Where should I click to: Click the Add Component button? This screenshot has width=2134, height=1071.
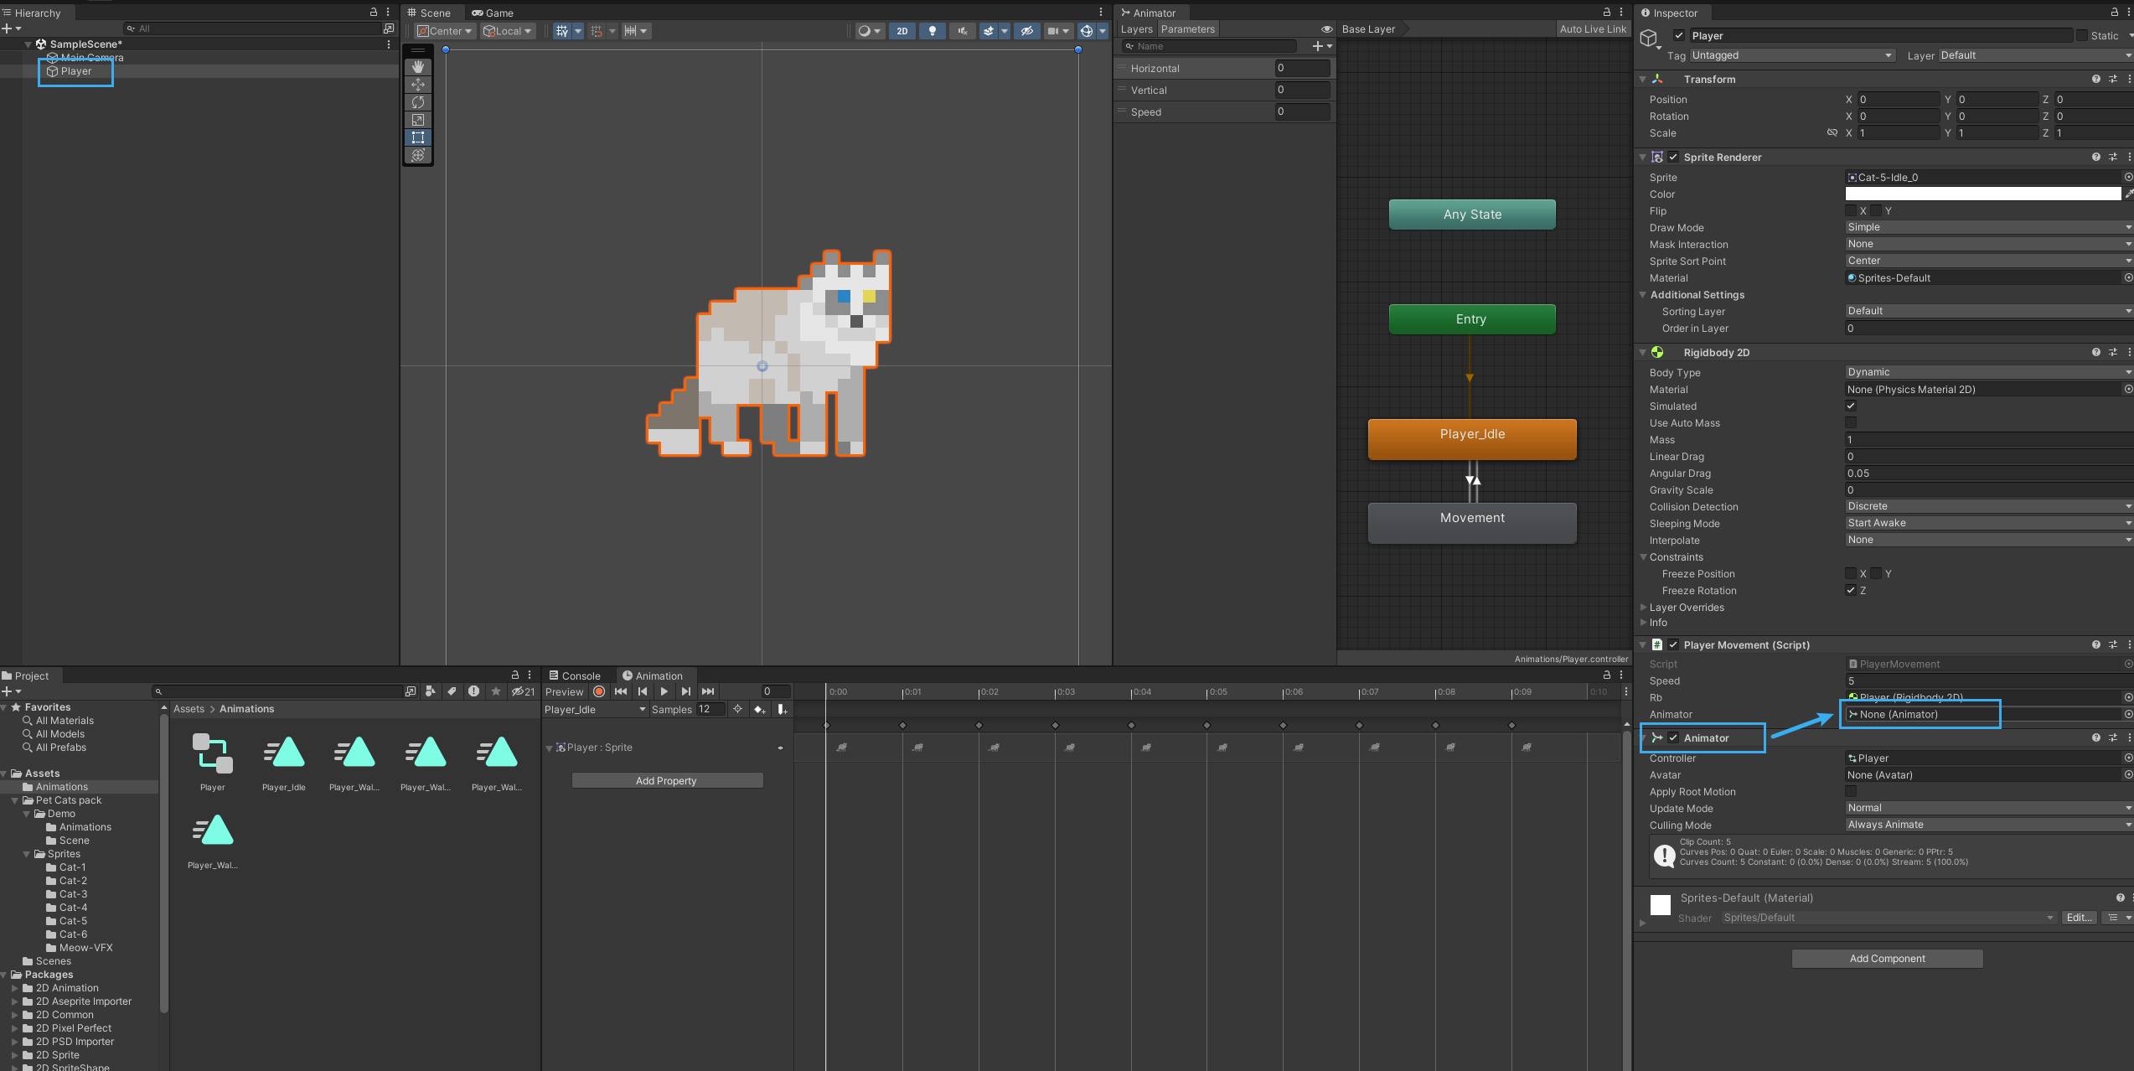pyautogui.click(x=1887, y=959)
